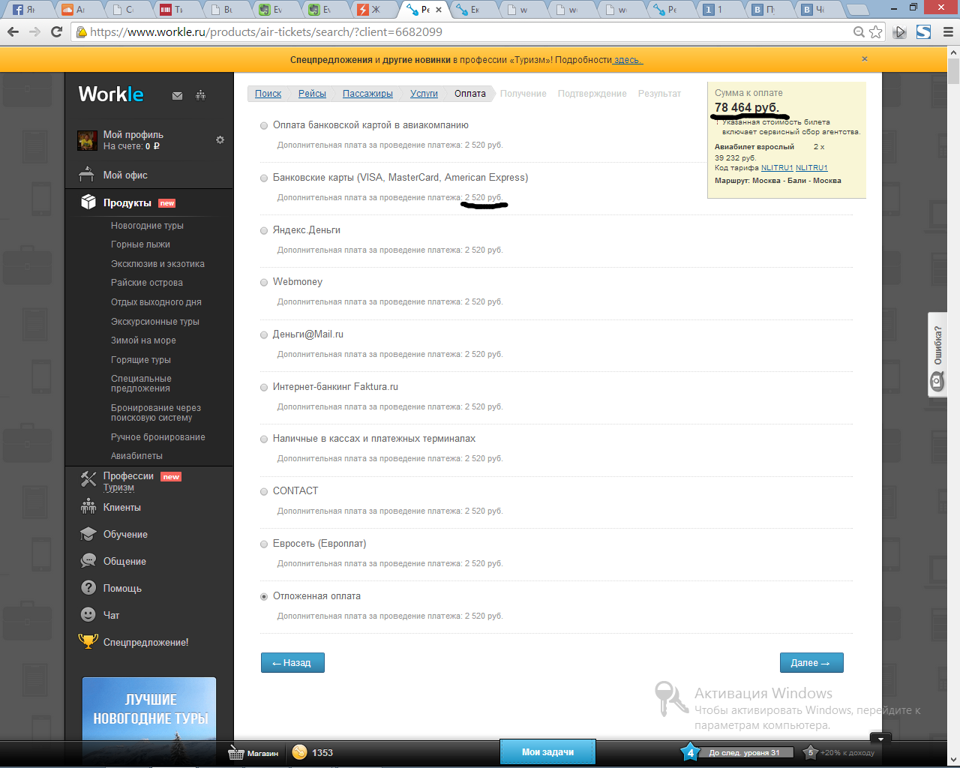
Task: Go to Пассажиры step tab
Action: tap(367, 94)
